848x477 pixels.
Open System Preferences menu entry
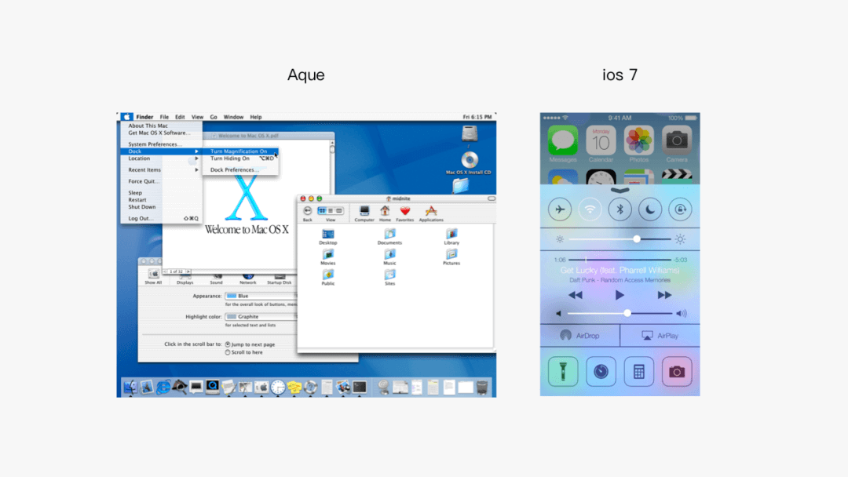[x=155, y=144]
